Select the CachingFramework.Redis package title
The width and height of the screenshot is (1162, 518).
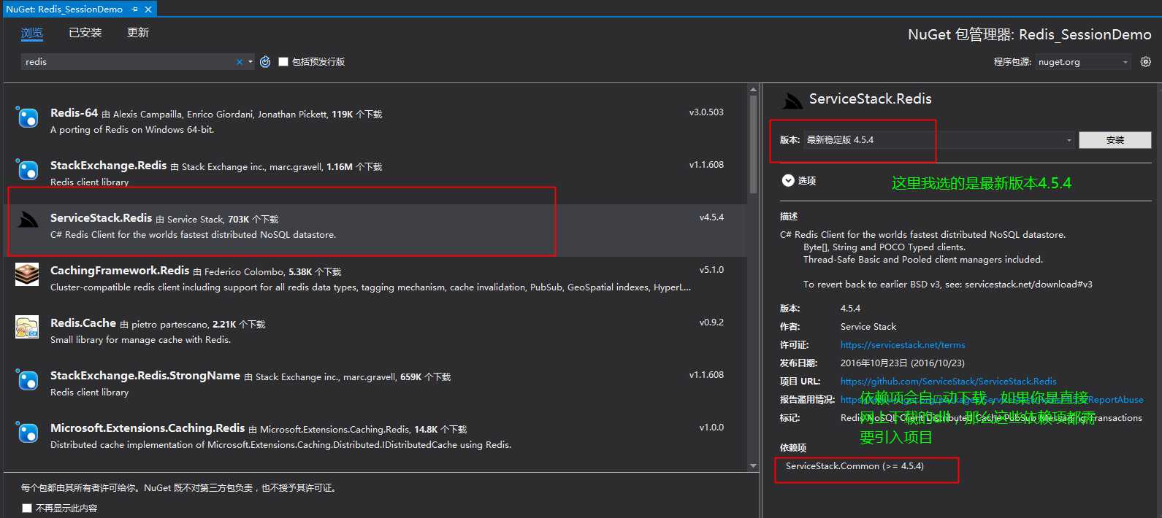[120, 271]
